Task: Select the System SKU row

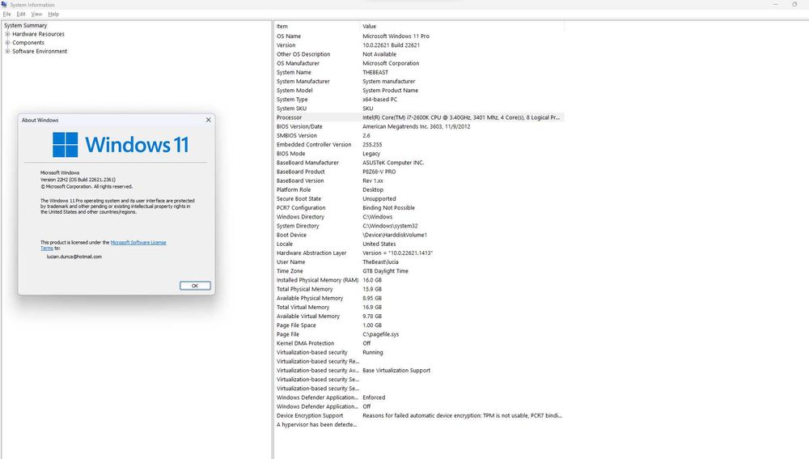Action: [419, 108]
